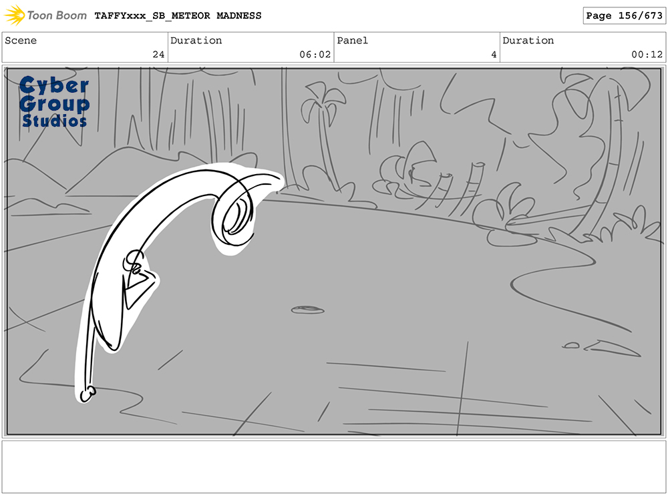Image resolution: width=668 pixels, height=495 pixels.
Task: Click the Scene header label
Action: click(21, 41)
